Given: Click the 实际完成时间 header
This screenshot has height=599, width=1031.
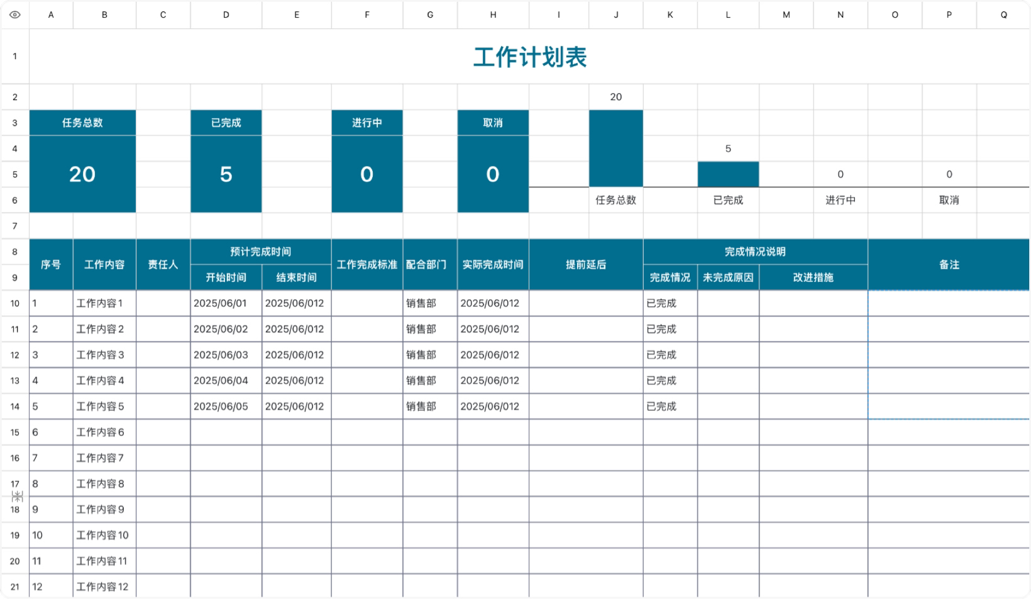Looking at the screenshot, I should [493, 264].
